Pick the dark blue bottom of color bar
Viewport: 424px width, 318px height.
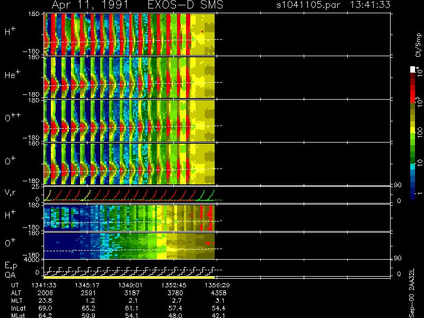(x=413, y=197)
